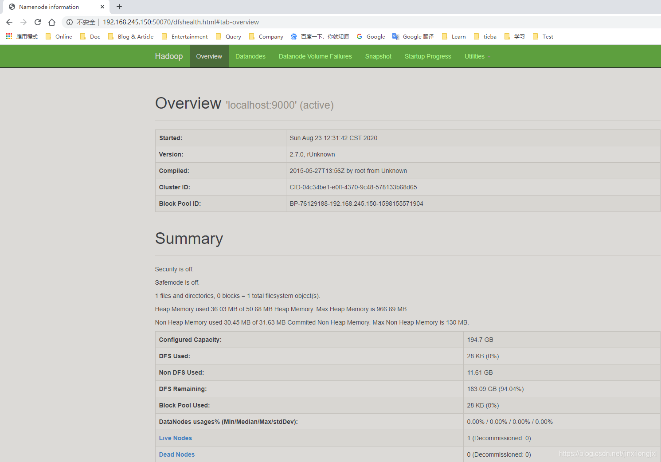Image resolution: width=661 pixels, height=462 pixels.
Task: Click the Hadoop brand link
Action: pyautogui.click(x=169, y=56)
